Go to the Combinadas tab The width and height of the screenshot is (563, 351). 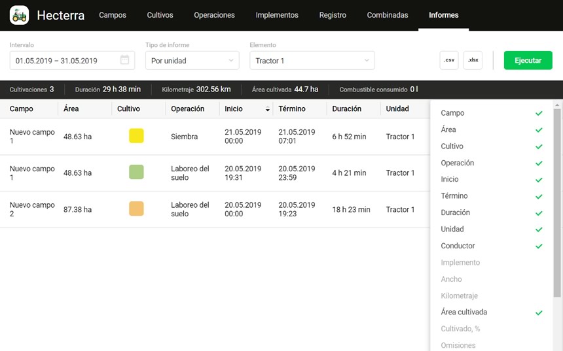coord(387,15)
